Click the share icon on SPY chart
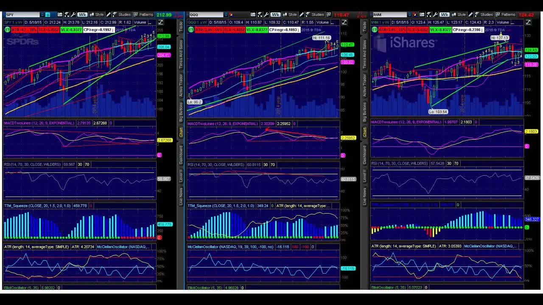 [x=60, y=14]
